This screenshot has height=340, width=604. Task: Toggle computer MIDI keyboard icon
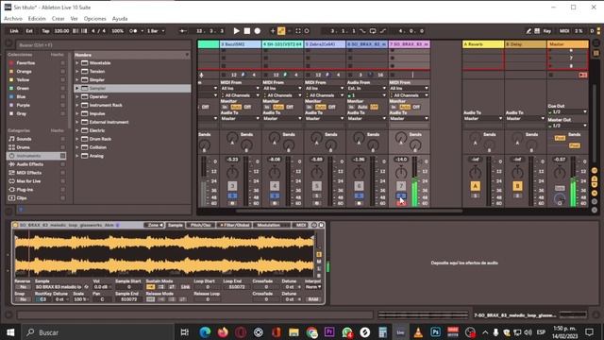537,31
